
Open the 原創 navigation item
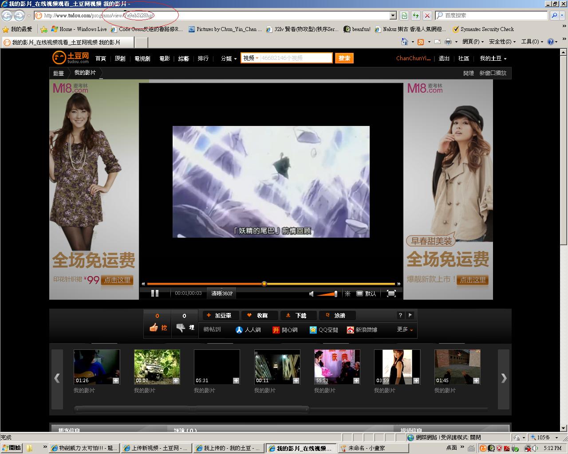coord(120,59)
